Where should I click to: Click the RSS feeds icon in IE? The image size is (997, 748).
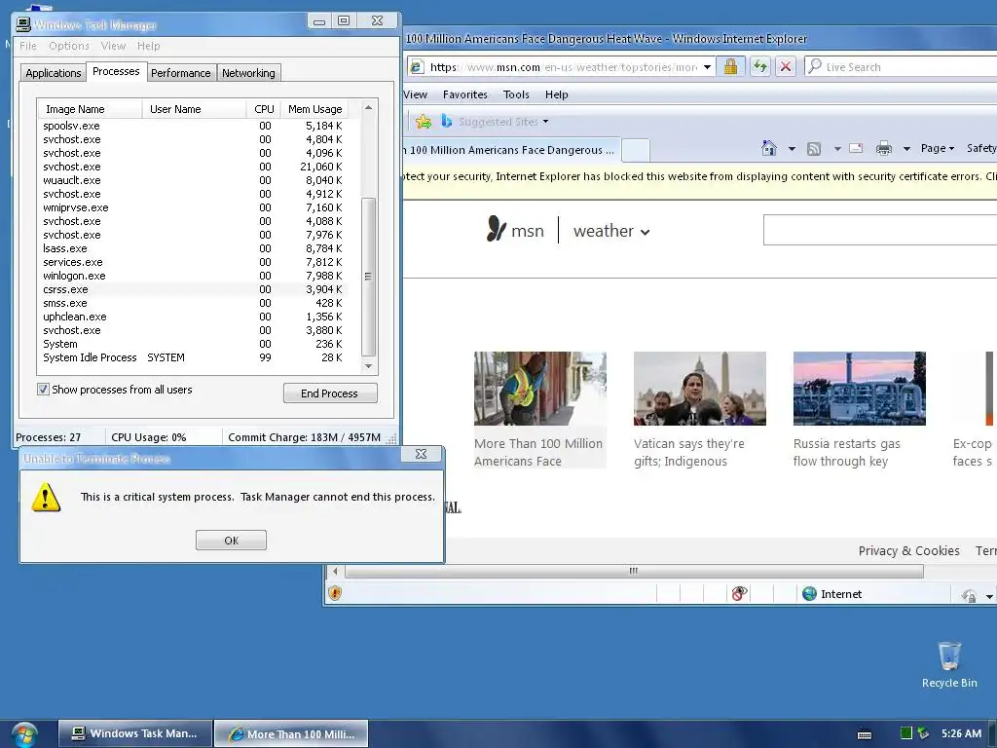(814, 149)
